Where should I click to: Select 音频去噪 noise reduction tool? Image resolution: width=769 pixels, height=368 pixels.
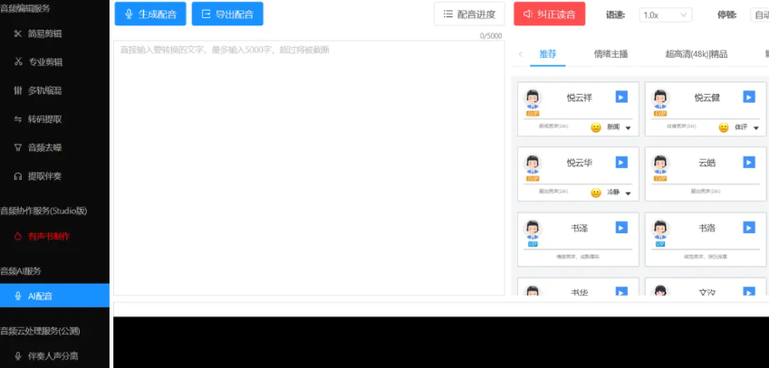44,146
